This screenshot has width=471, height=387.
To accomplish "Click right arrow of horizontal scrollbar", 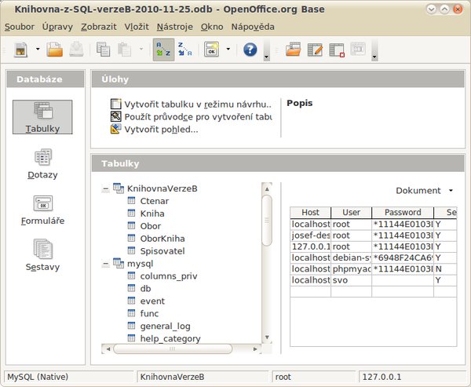I will click(255, 349).
